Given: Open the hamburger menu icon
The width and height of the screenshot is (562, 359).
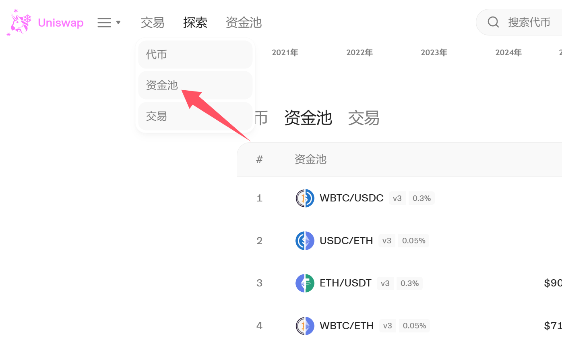Looking at the screenshot, I should pyautogui.click(x=104, y=23).
